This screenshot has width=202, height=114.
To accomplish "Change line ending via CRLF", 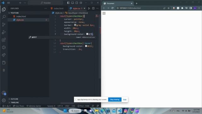I will tap(67, 106).
